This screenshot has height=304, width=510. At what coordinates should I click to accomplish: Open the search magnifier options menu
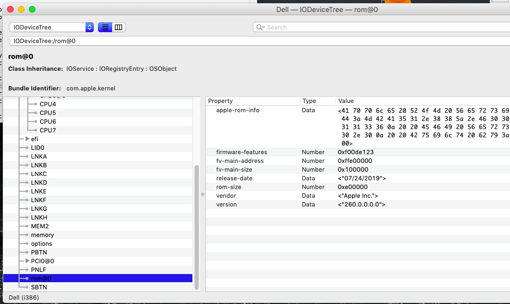(260, 27)
